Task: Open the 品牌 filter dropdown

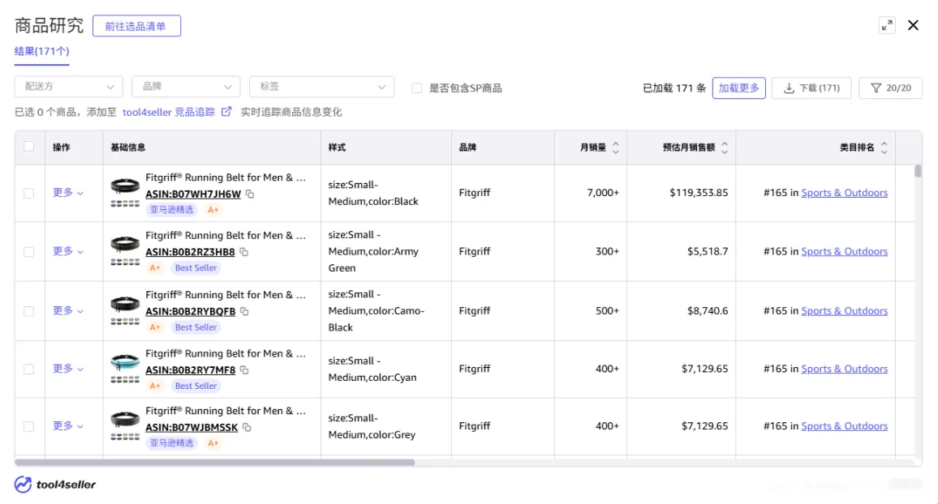Action: point(186,87)
